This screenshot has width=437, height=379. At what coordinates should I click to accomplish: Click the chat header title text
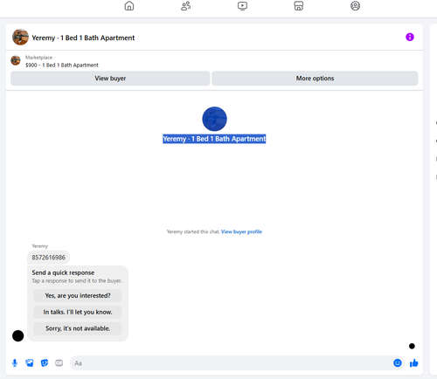click(x=83, y=38)
